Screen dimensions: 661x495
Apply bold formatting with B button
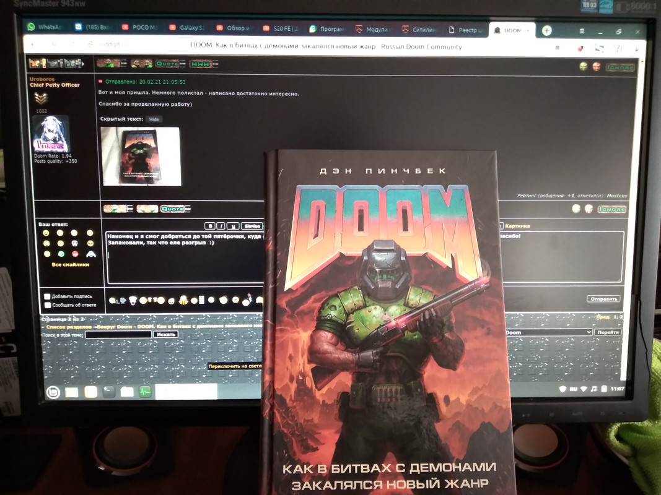(x=210, y=226)
